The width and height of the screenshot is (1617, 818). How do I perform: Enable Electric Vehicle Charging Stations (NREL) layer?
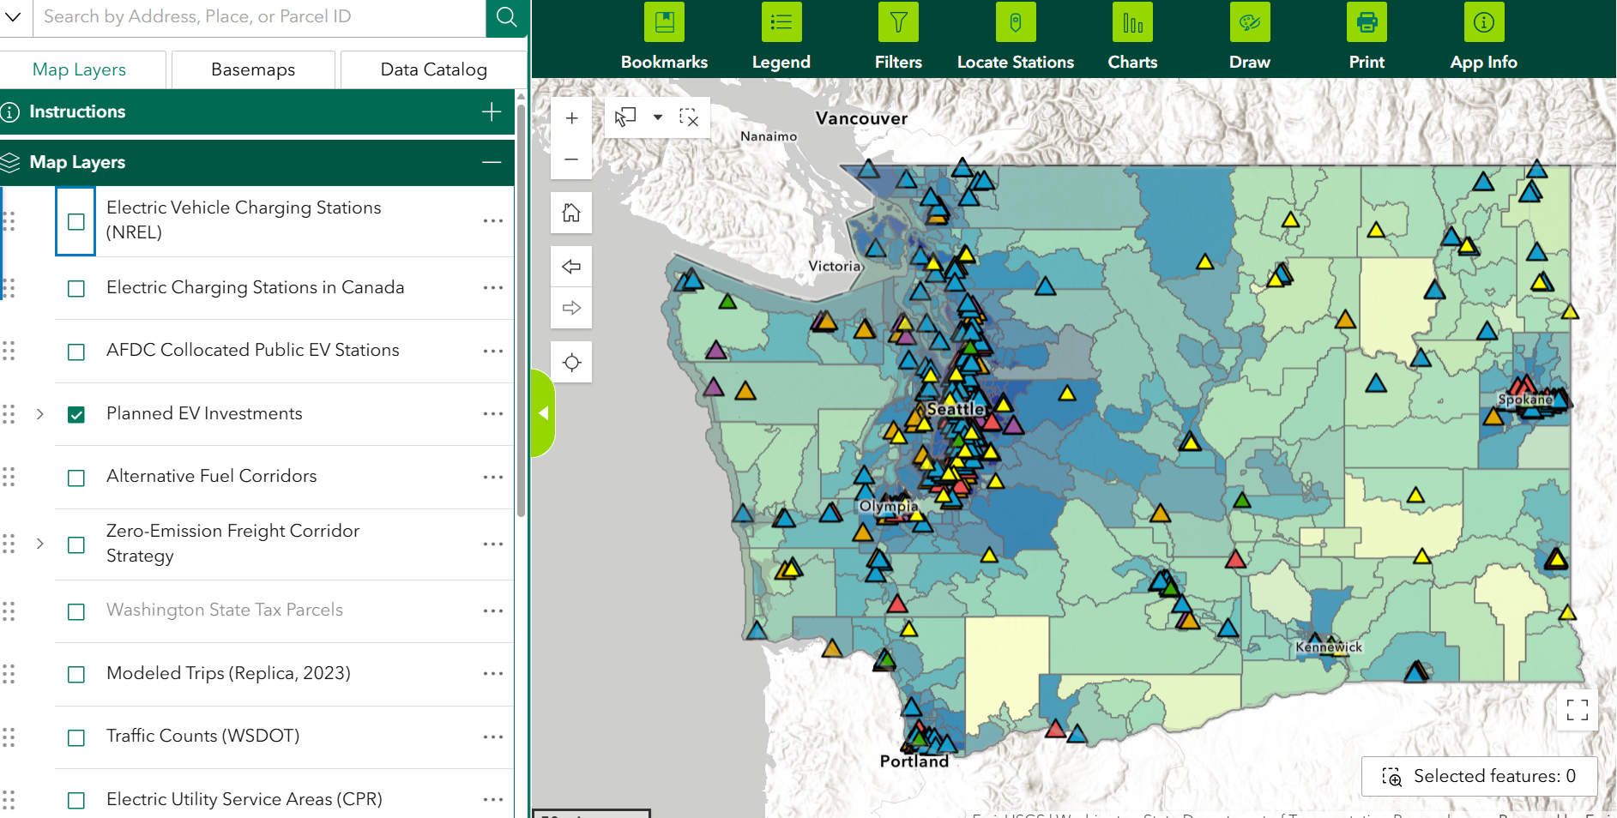tap(76, 221)
